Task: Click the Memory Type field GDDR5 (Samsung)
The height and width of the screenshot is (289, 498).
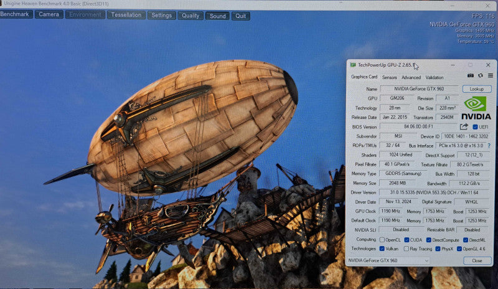Action: (x=403, y=174)
